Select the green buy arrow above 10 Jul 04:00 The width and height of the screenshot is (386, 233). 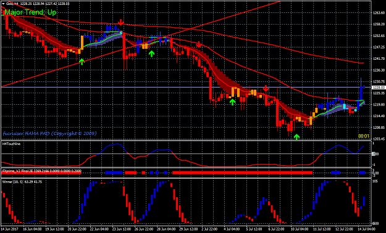point(296,137)
